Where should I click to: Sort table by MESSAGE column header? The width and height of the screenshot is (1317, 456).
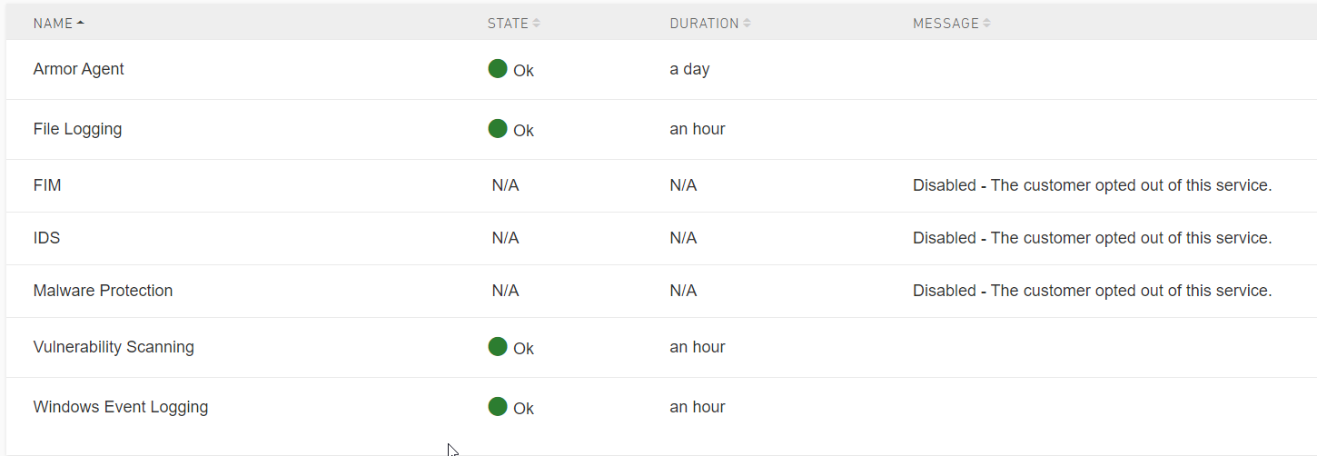[946, 24]
